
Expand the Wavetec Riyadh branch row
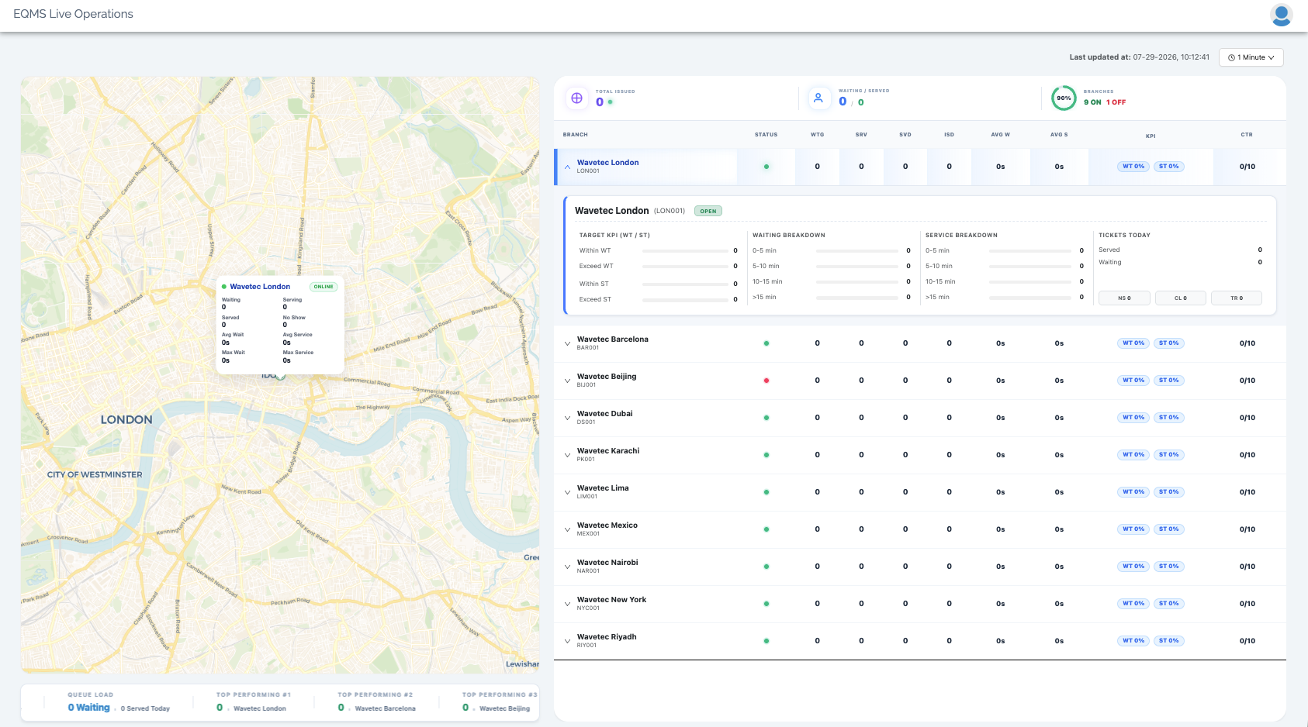coord(567,641)
